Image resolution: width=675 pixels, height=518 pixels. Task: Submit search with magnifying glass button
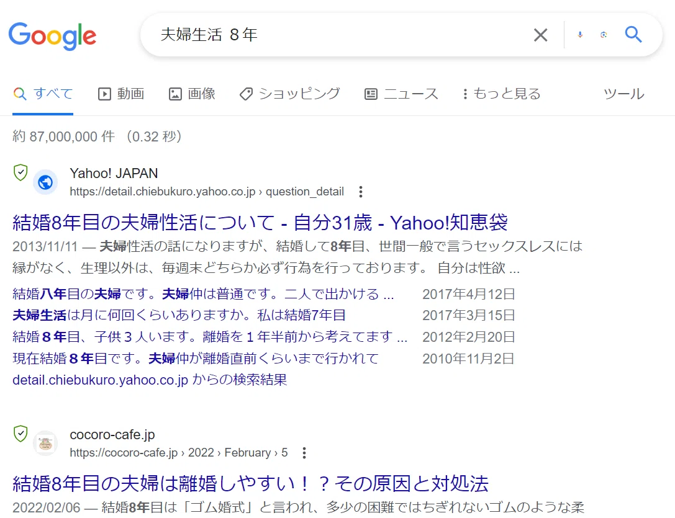pyautogui.click(x=633, y=34)
